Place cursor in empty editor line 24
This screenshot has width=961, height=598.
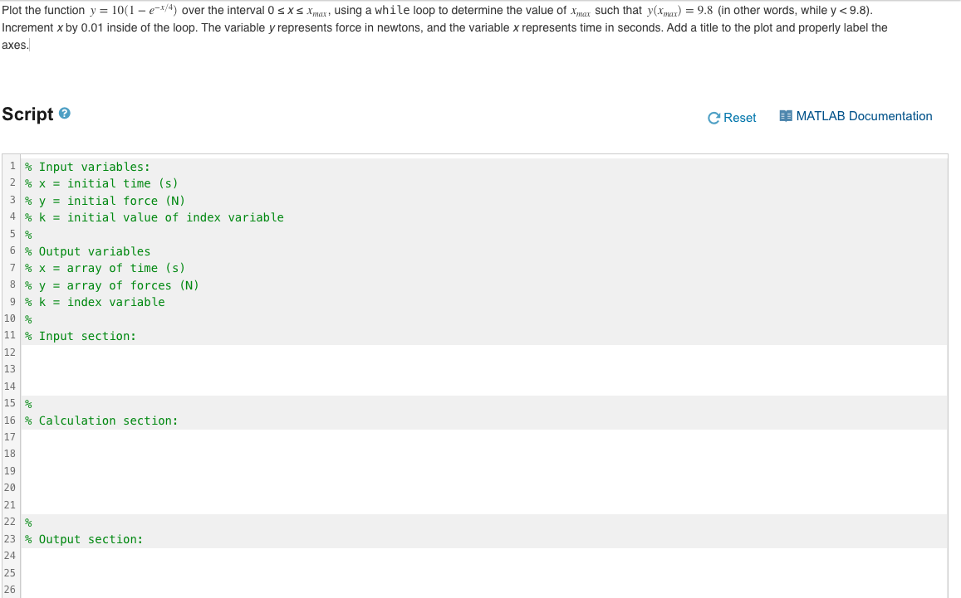tap(249, 555)
